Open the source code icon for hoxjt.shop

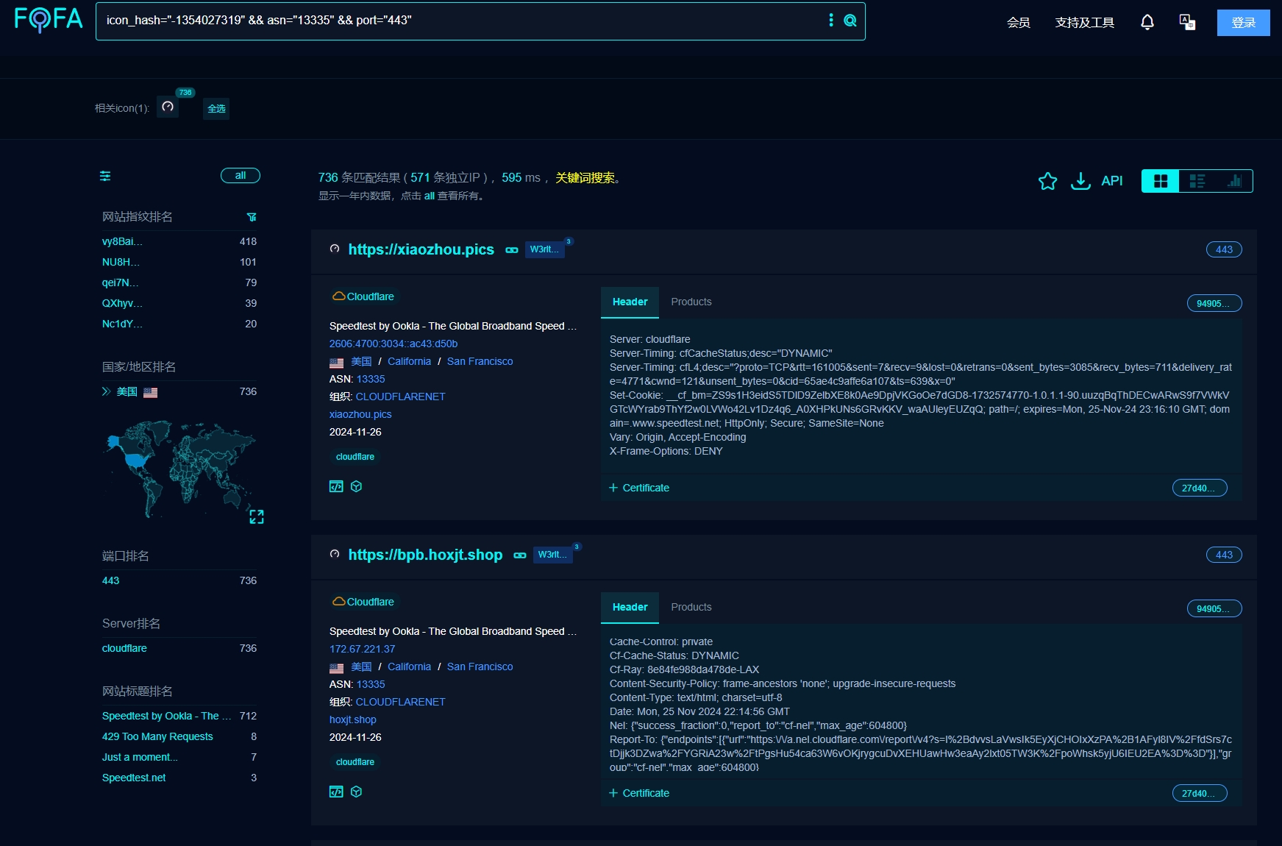[x=336, y=792]
